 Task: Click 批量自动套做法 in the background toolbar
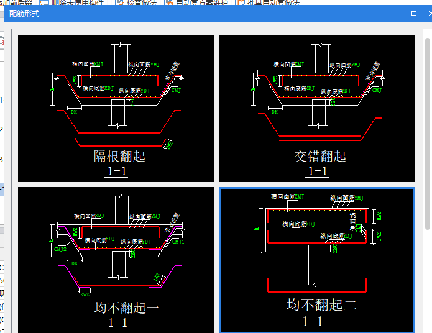(268, 2)
